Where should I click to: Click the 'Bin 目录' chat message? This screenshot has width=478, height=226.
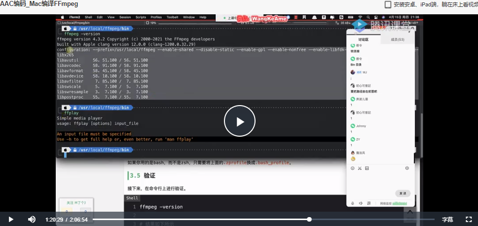(356, 65)
